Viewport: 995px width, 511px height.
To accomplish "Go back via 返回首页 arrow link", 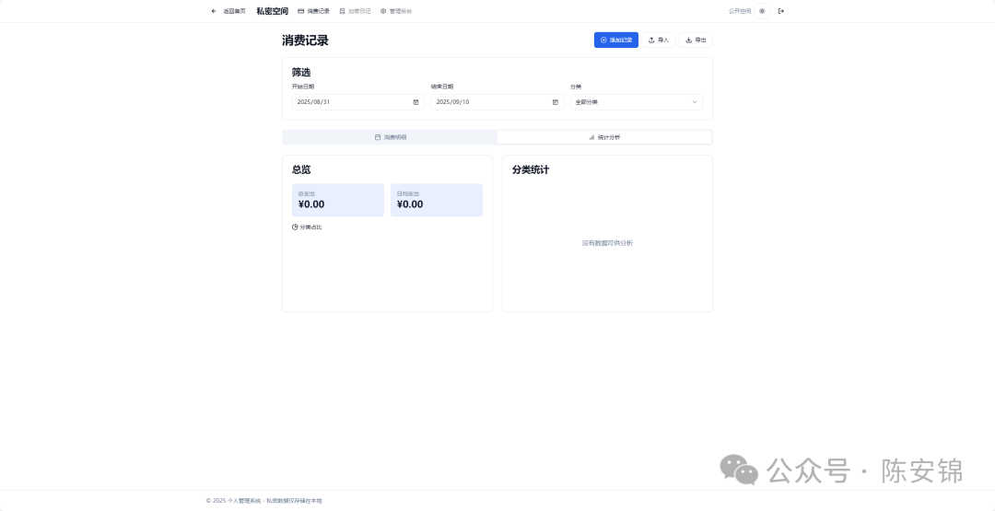I will [228, 11].
